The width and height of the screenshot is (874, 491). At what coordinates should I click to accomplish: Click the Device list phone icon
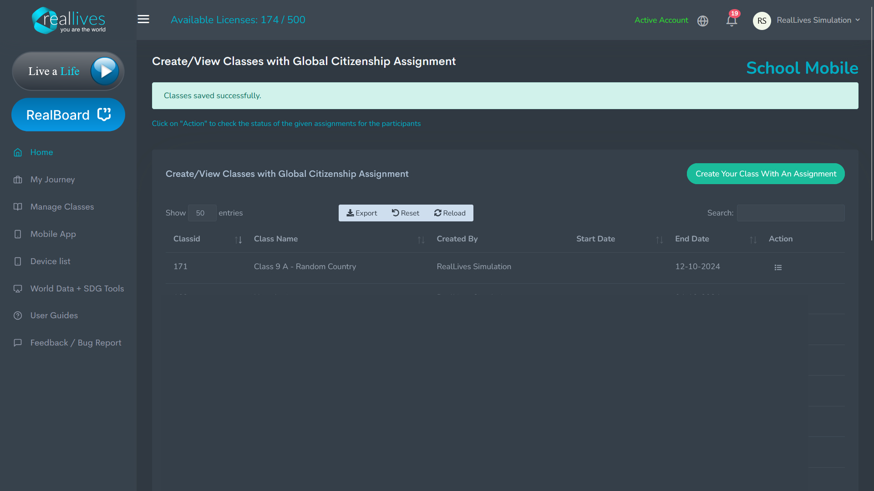(18, 261)
